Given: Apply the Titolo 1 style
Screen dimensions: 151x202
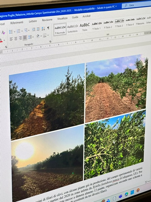Looking at the screenshot, I should pos(97,26).
